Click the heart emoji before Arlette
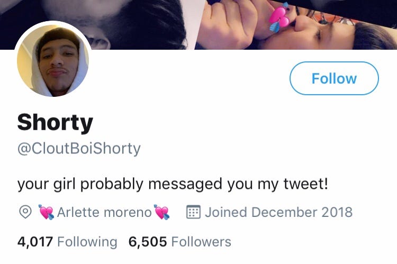 click(46, 212)
